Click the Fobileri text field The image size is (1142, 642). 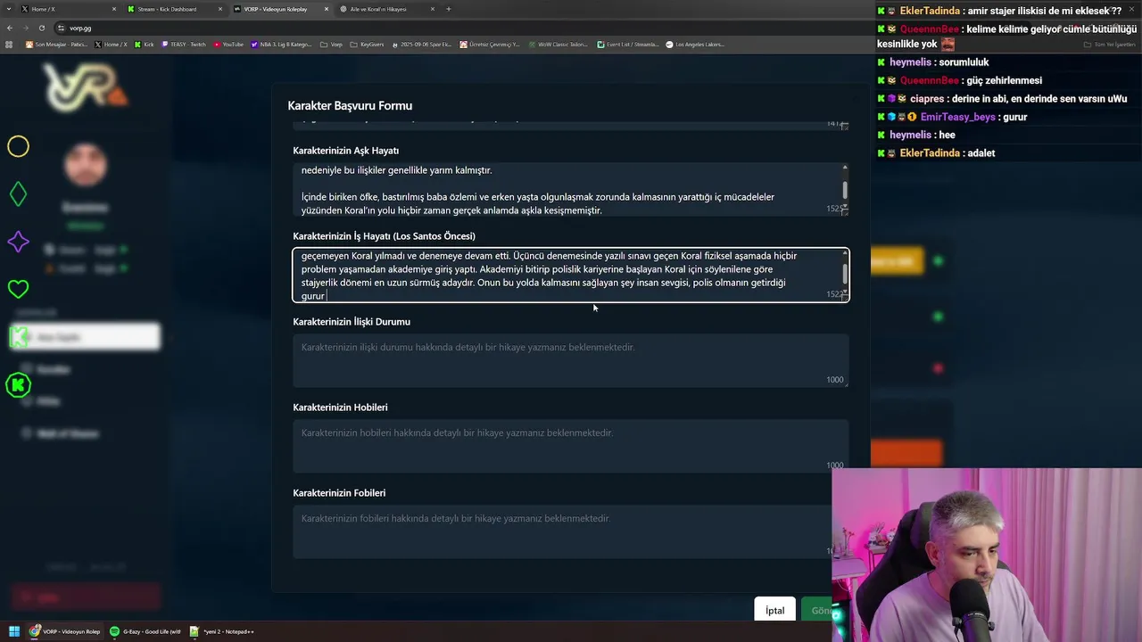pyautogui.click(x=570, y=531)
